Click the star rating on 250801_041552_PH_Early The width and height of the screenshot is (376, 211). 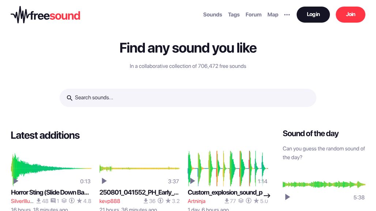point(168,201)
